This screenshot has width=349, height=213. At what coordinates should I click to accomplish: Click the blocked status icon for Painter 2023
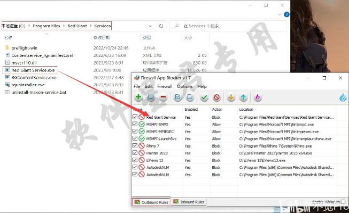pos(142,153)
